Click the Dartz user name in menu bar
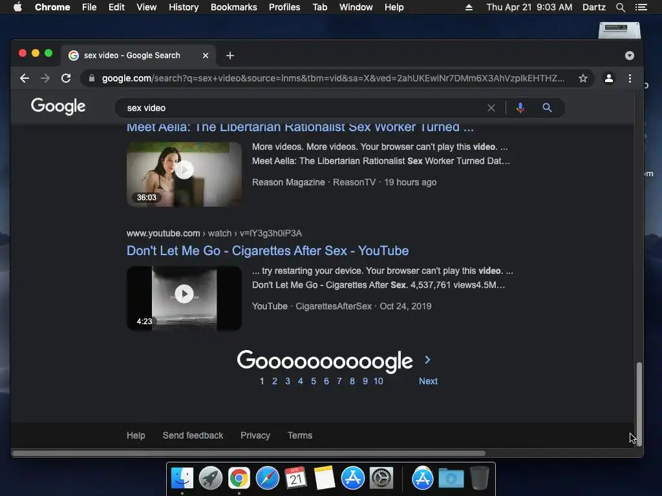Viewport: 662px width, 496px height. 594,7
